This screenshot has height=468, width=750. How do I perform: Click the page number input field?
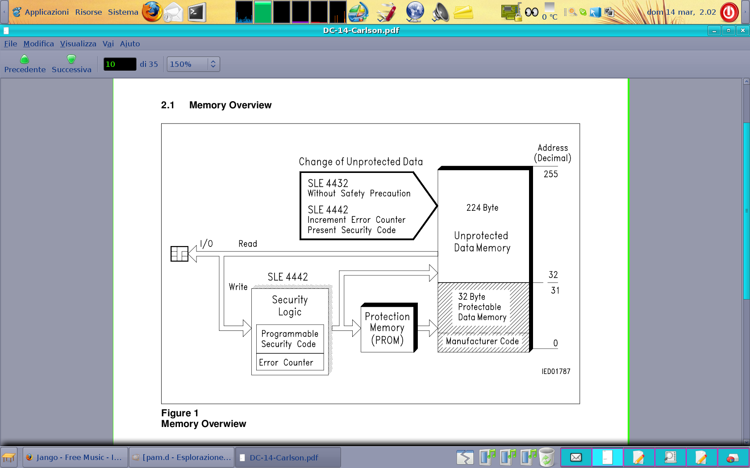tap(120, 64)
